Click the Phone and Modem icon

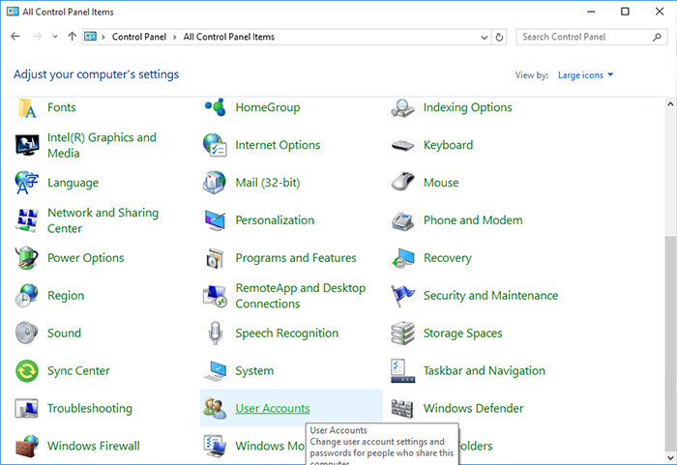point(403,221)
